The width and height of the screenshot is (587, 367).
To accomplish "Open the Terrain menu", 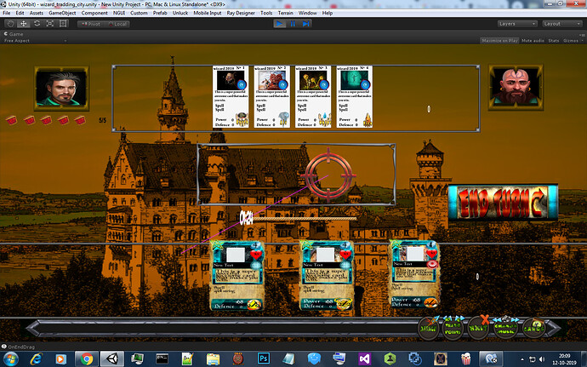I will point(285,13).
